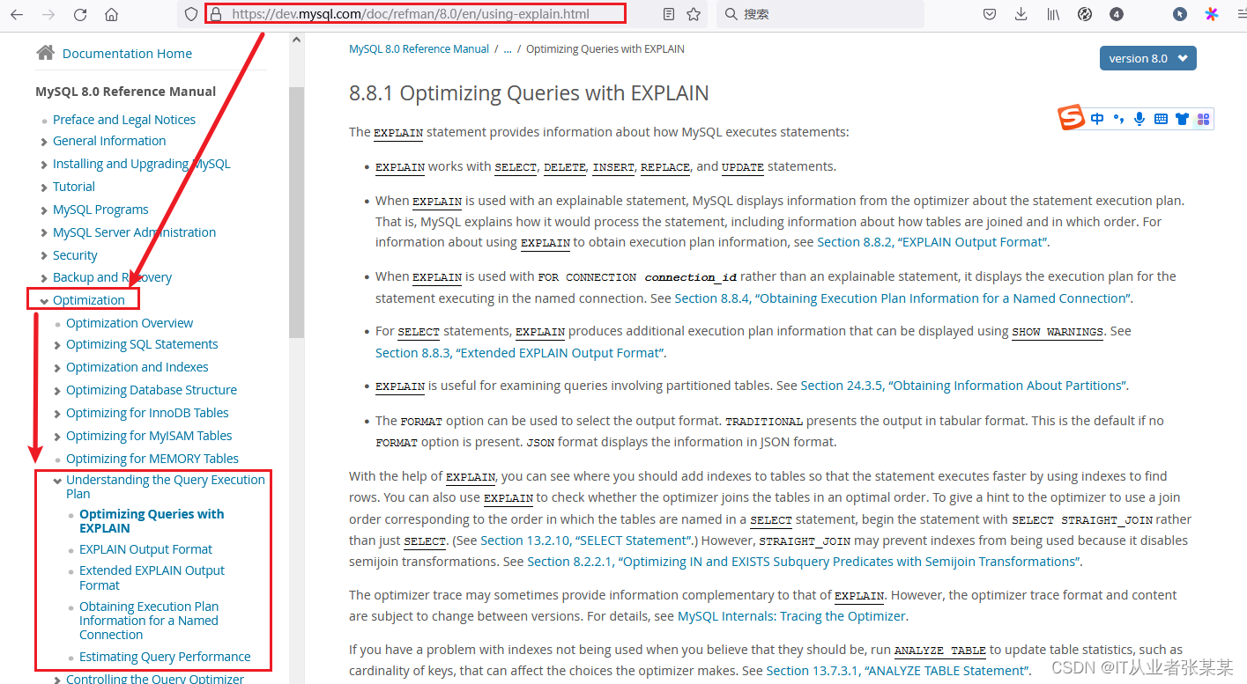Open Optimization and Indexes sidebar item
1247x684 pixels.
pyautogui.click(x=137, y=367)
